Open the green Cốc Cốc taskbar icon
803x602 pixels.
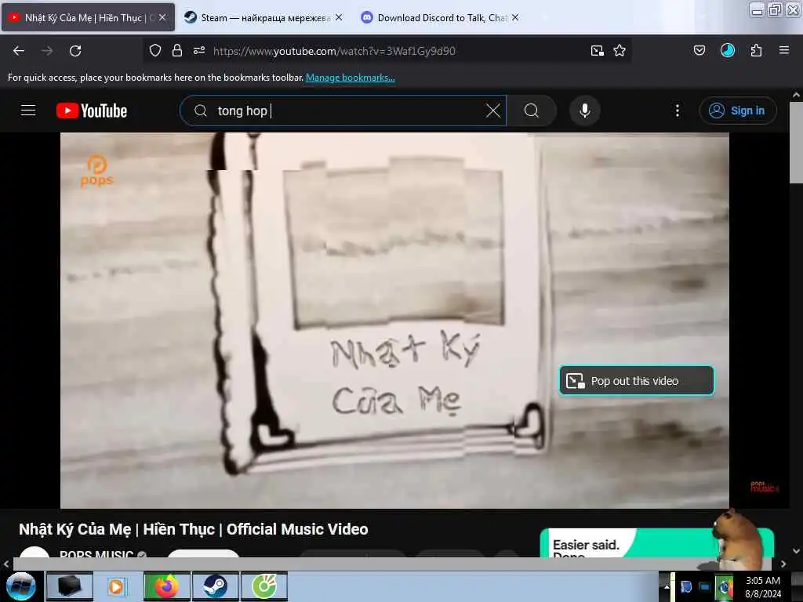click(264, 586)
